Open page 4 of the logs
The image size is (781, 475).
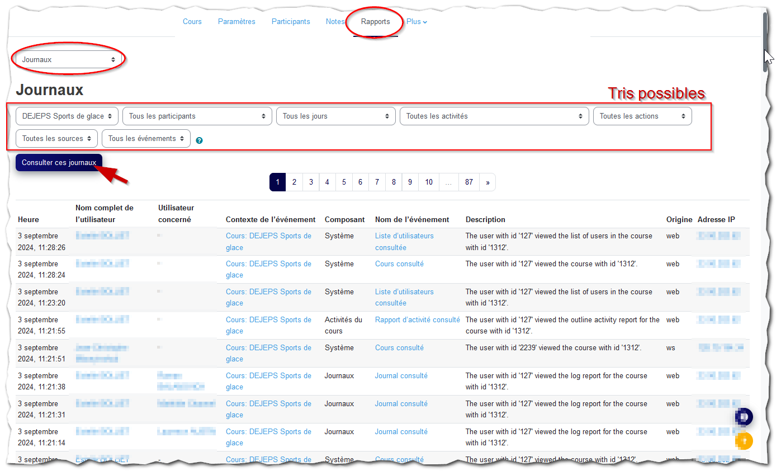pyautogui.click(x=327, y=182)
